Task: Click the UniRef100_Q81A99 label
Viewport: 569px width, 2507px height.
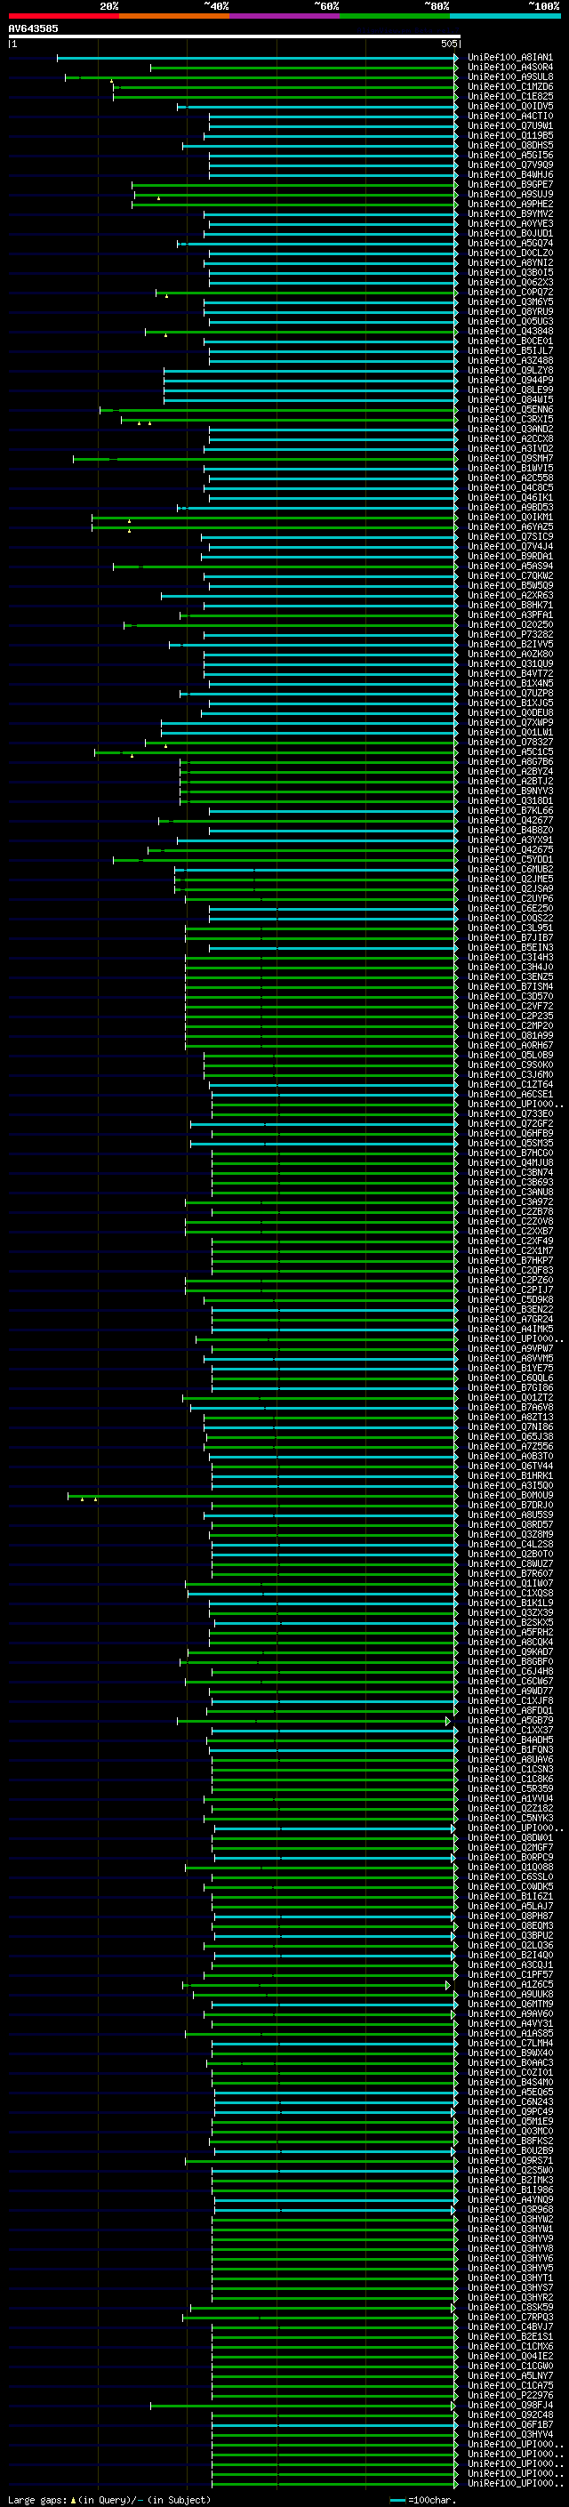Action: 510,1035
